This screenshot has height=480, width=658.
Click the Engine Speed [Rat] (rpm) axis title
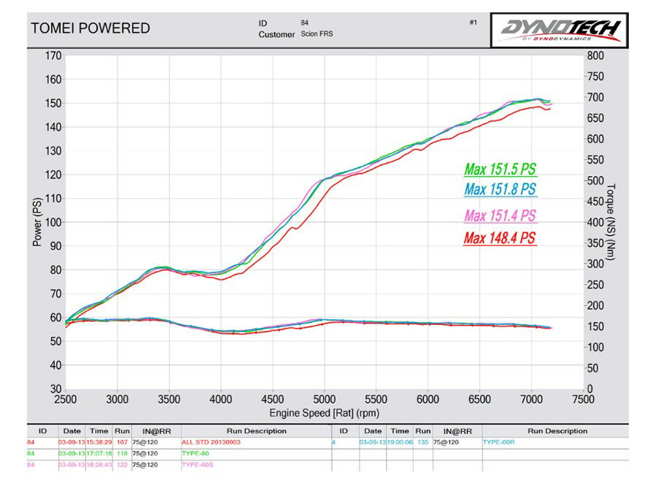[x=325, y=413]
